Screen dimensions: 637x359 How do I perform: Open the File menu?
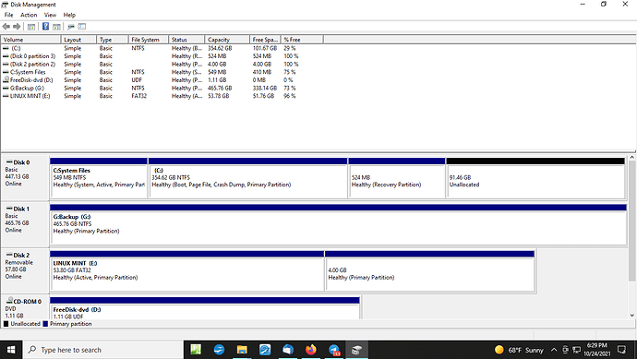(x=8, y=15)
